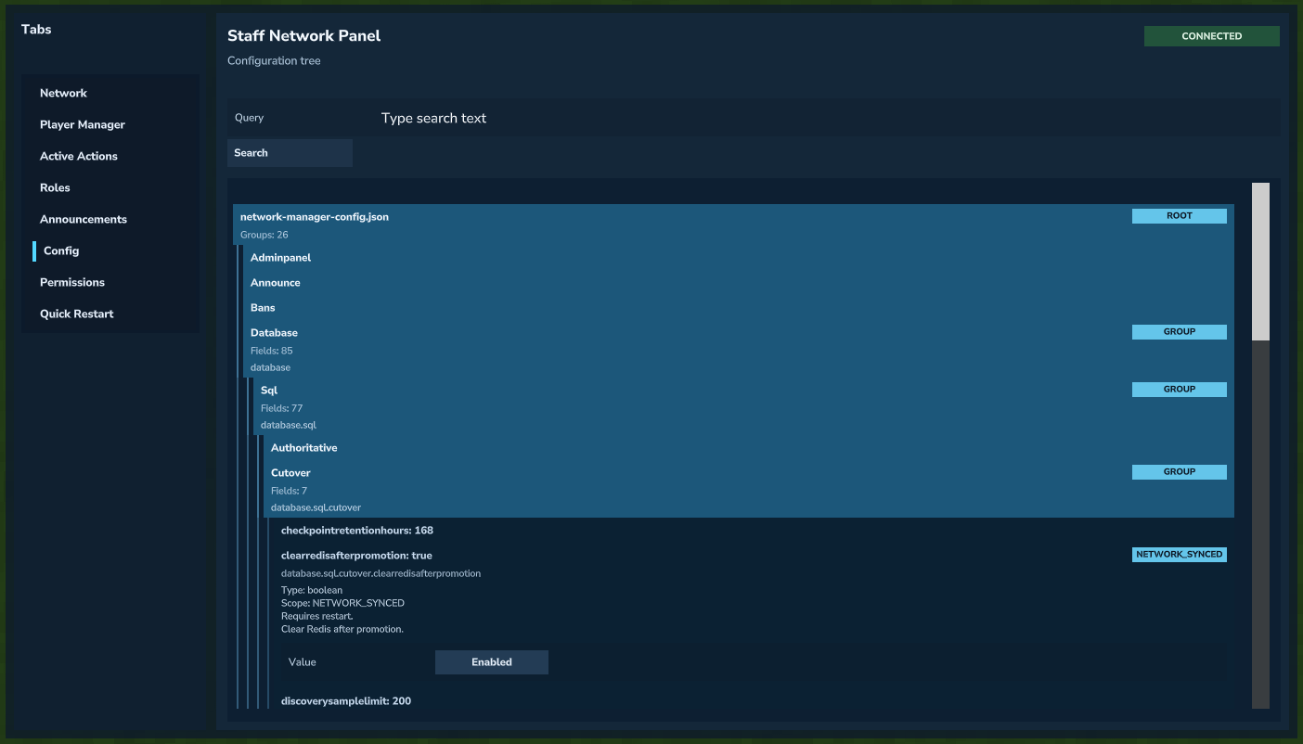Viewport: 1303px width, 744px height.
Task: Expand the Adminpanel group
Action: [281, 258]
